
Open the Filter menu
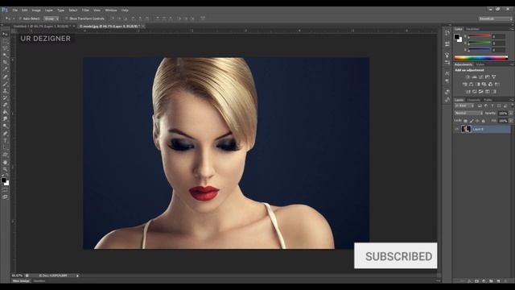(85, 10)
